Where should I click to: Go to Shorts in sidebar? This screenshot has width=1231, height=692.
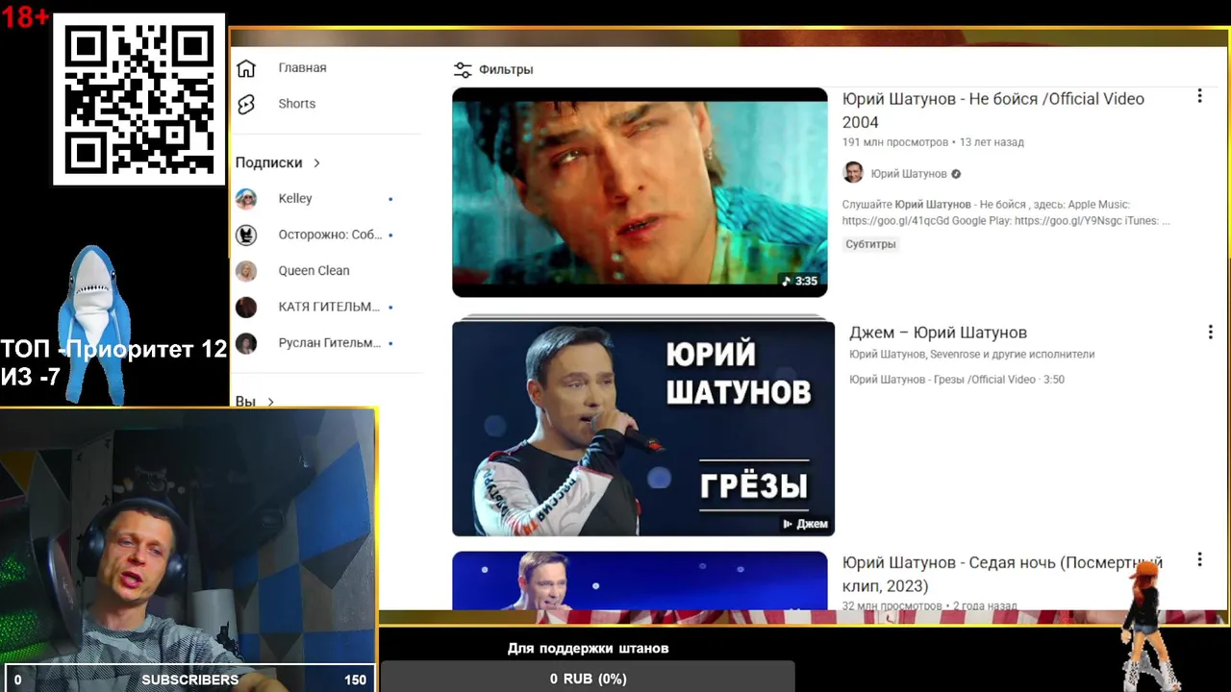click(297, 104)
